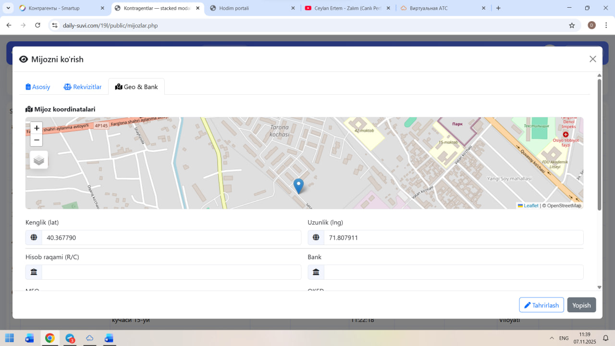Click the Kenglik (lat) input field
This screenshot has width=615, height=346.
pos(171,237)
